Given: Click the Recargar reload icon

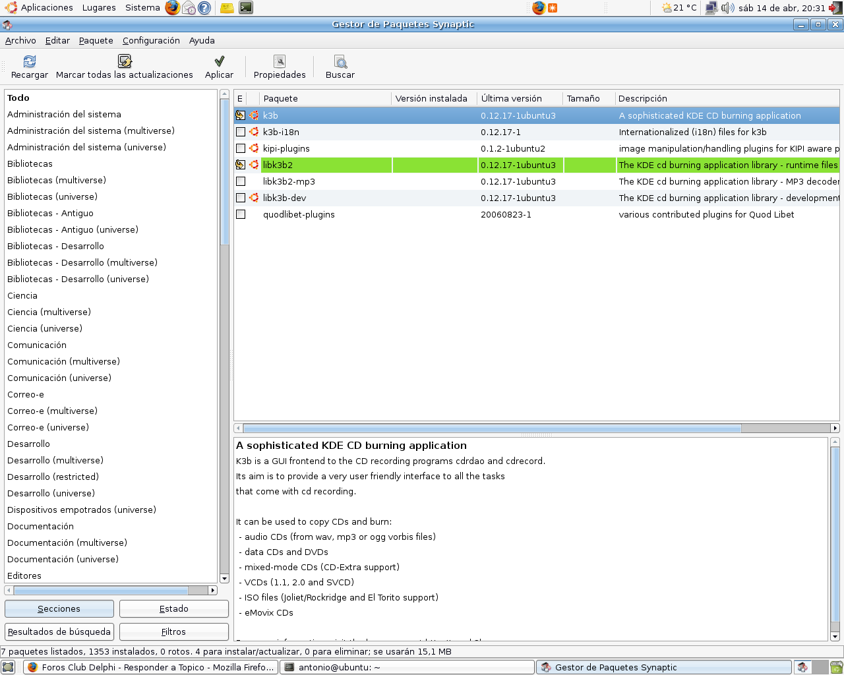Looking at the screenshot, I should tap(30, 61).
